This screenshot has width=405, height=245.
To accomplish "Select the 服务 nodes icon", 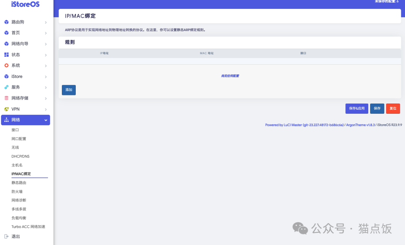I will pyautogui.click(x=6, y=87).
